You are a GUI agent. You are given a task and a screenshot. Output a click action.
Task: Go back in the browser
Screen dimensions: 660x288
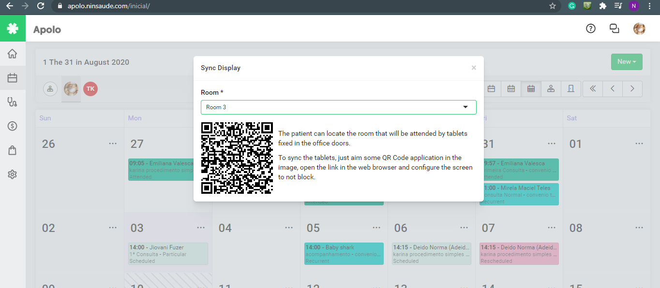tap(9, 6)
